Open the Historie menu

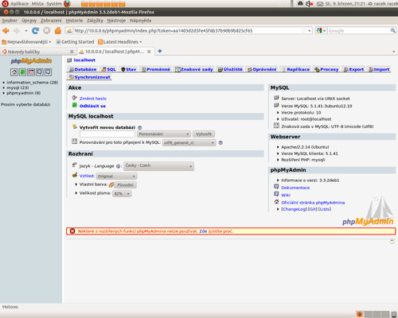(74, 21)
